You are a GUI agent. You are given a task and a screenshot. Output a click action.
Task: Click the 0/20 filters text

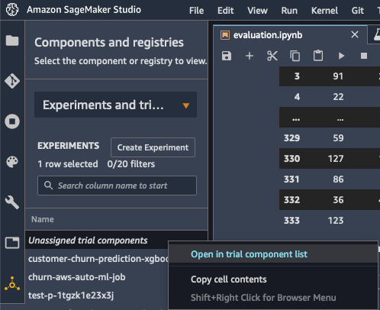pyautogui.click(x=131, y=164)
